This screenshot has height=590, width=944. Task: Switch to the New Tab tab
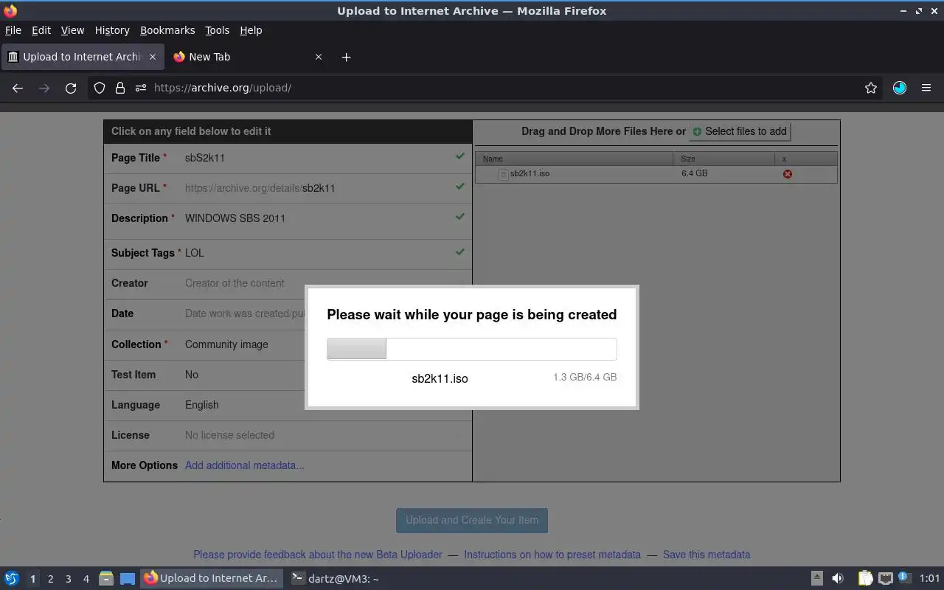coord(247,57)
